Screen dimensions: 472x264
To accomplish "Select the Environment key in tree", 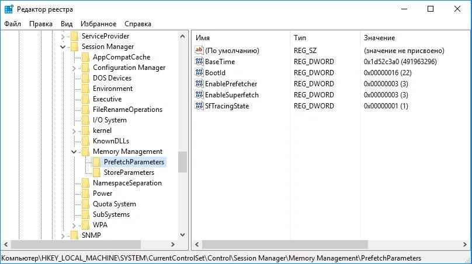I will pyautogui.click(x=113, y=89).
